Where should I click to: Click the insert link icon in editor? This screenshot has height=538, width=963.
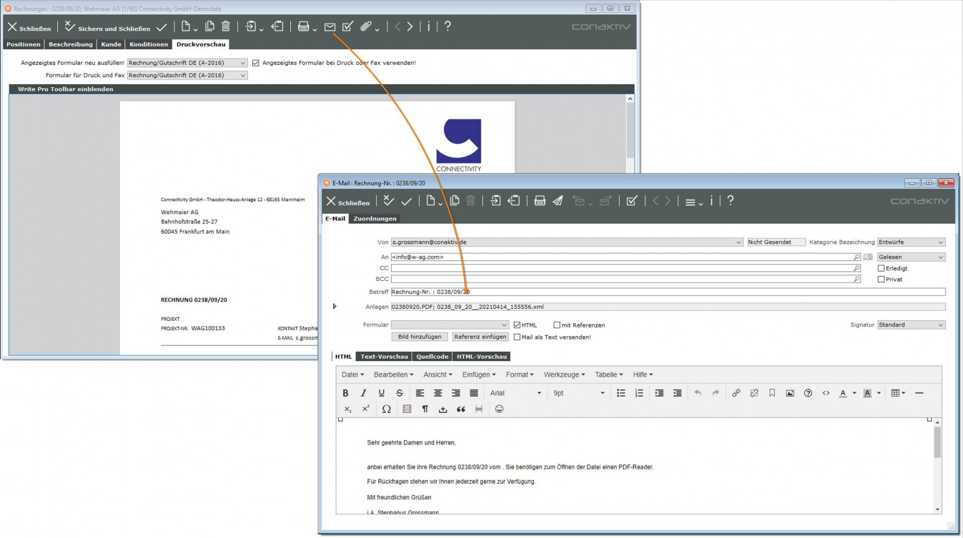[x=736, y=393]
